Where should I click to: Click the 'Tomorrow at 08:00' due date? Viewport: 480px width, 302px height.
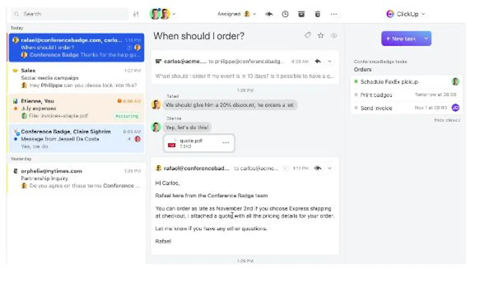pos(436,95)
